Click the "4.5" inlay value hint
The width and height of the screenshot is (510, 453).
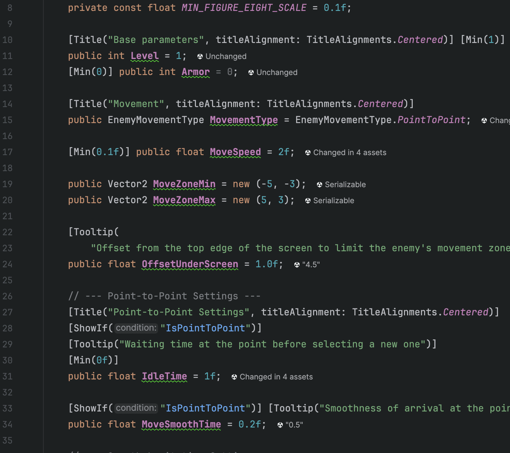click(x=311, y=265)
